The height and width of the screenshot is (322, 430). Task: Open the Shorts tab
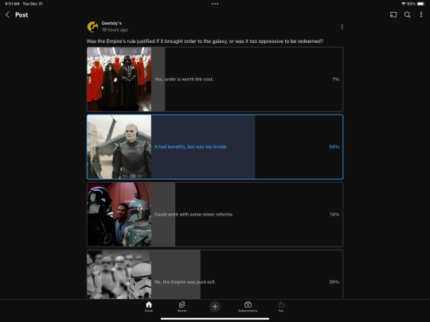182,306
